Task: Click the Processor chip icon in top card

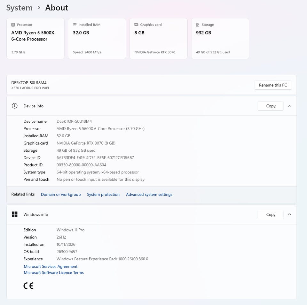Action: click(13, 25)
